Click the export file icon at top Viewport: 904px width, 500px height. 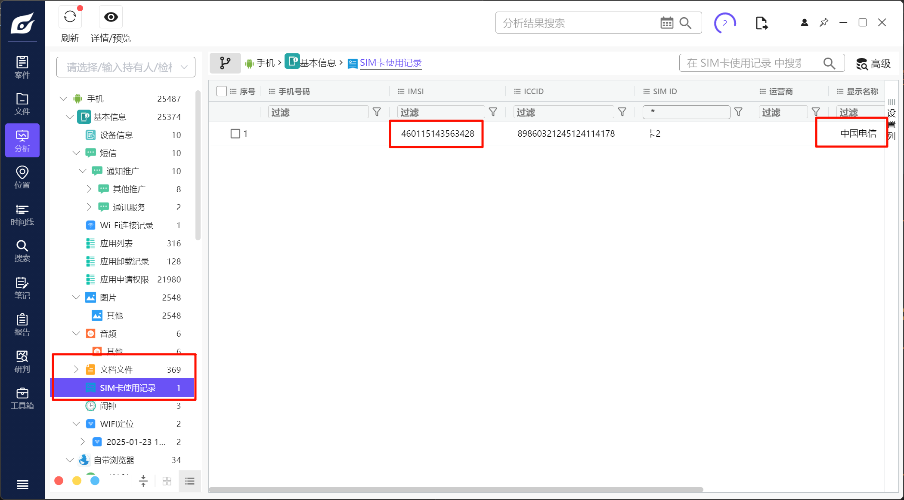pyautogui.click(x=761, y=23)
